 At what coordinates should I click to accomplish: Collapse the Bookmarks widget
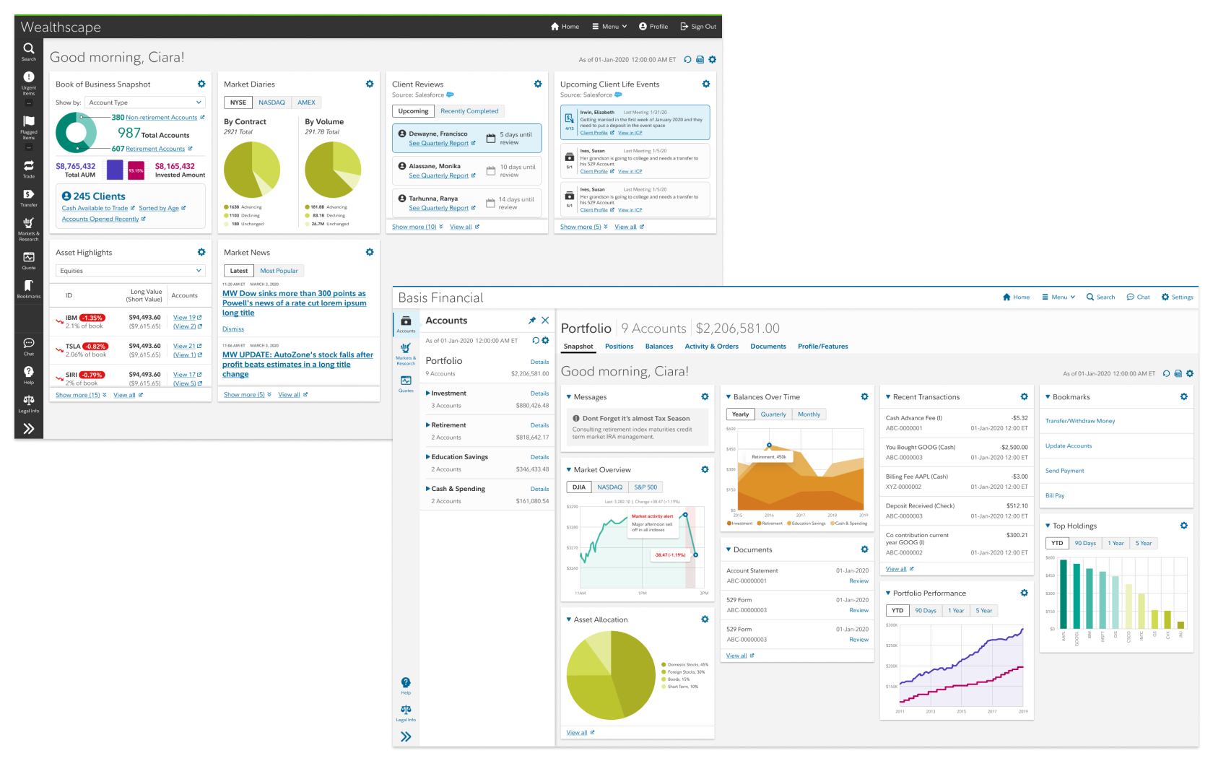1048,397
